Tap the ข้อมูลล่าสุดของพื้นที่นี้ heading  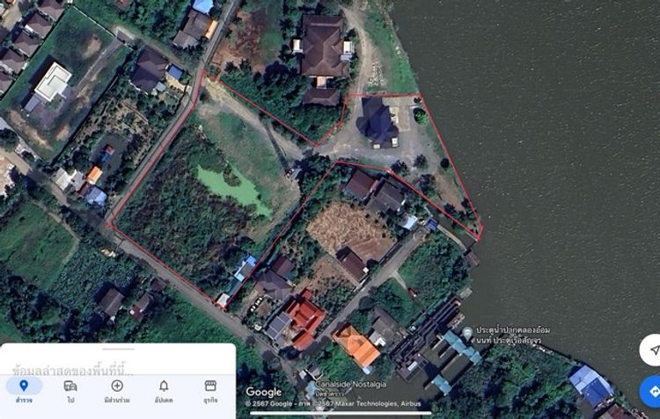tap(72, 371)
